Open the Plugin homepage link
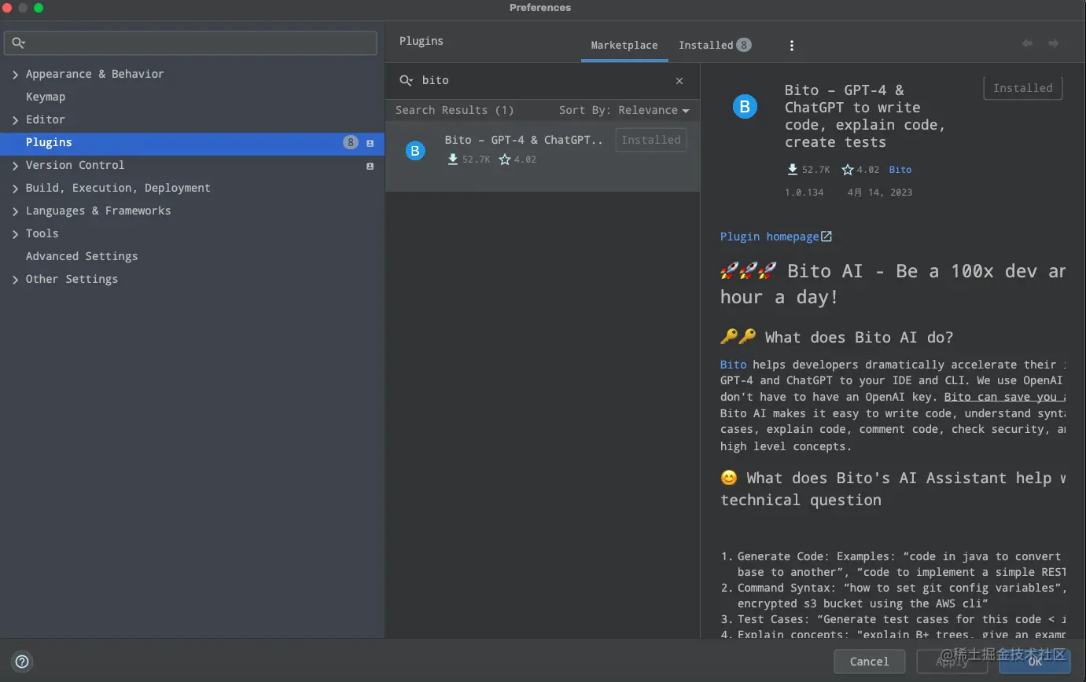 769,236
